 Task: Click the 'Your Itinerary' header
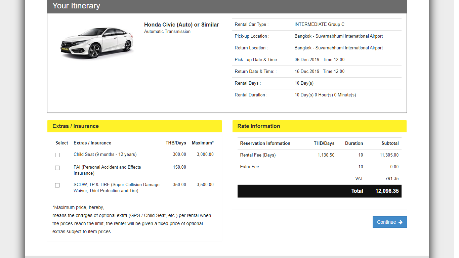76,6
